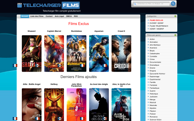Screen dimensions: 194x121
Task: Choose the Famille genre
Action: (x=152, y=82)
